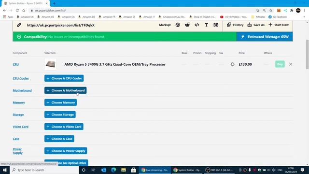The height and width of the screenshot is (174, 309).
Task: Select the PCPartPicker markup icon
Action: tap(178, 25)
